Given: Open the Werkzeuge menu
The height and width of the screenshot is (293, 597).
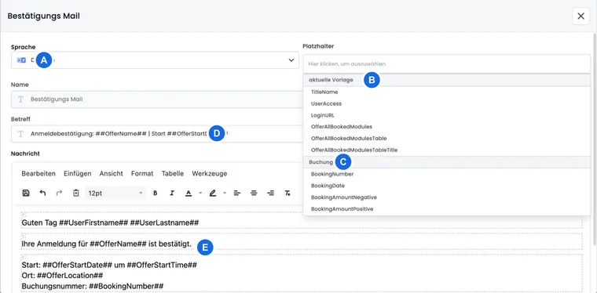Looking at the screenshot, I should [210, 173].
